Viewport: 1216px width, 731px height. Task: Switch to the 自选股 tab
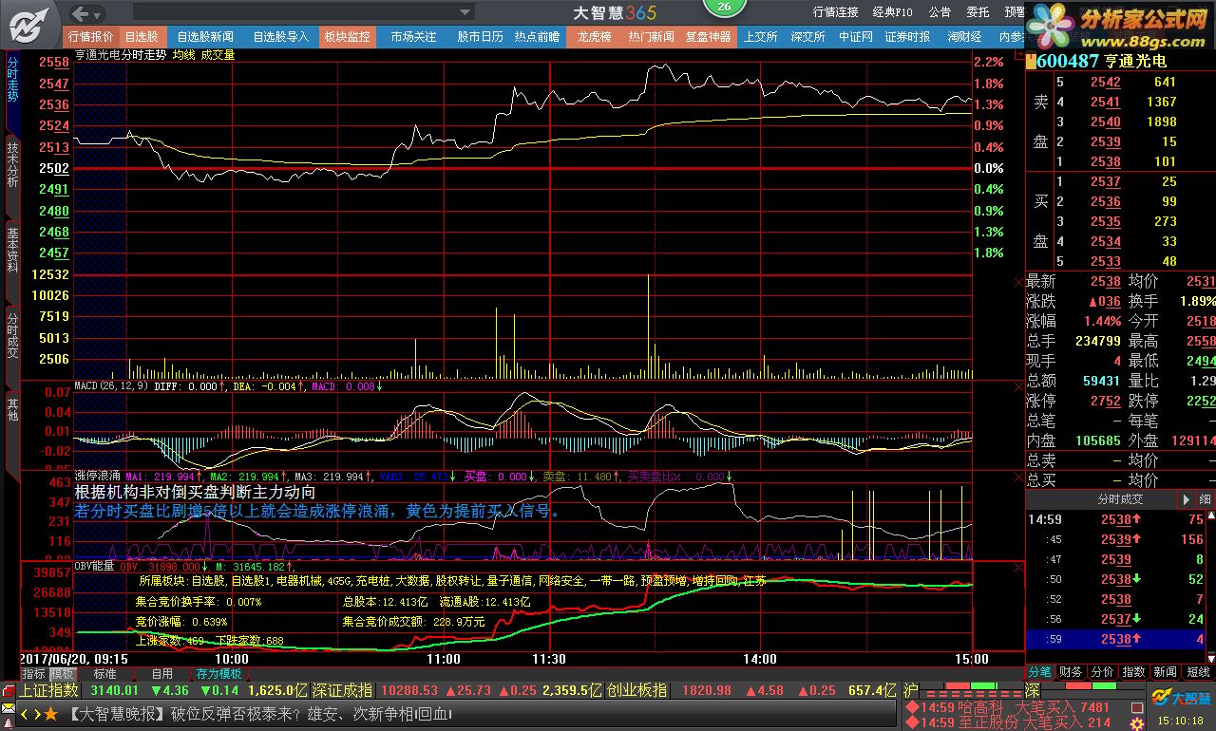142,37
